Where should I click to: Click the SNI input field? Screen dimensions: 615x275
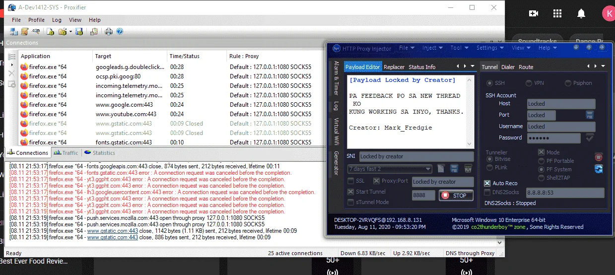point(416,156)
